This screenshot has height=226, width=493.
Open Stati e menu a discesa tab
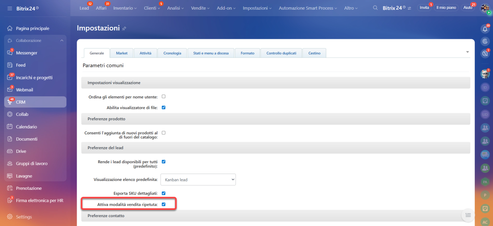click(x=211, y=53)
